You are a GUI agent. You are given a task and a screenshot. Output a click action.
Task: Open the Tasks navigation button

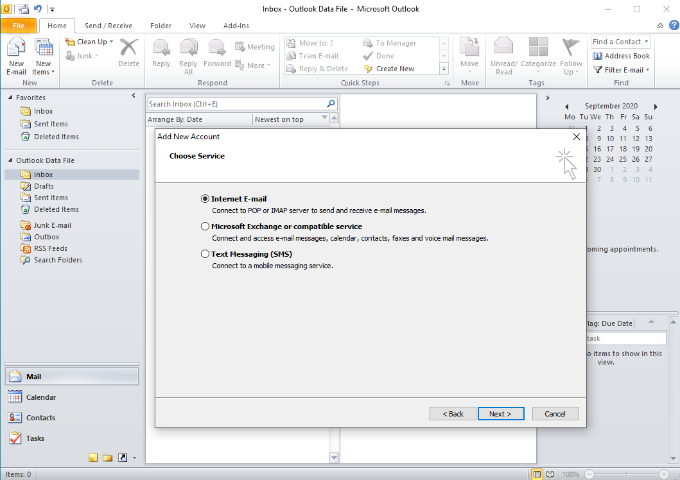tap(72, 438)
